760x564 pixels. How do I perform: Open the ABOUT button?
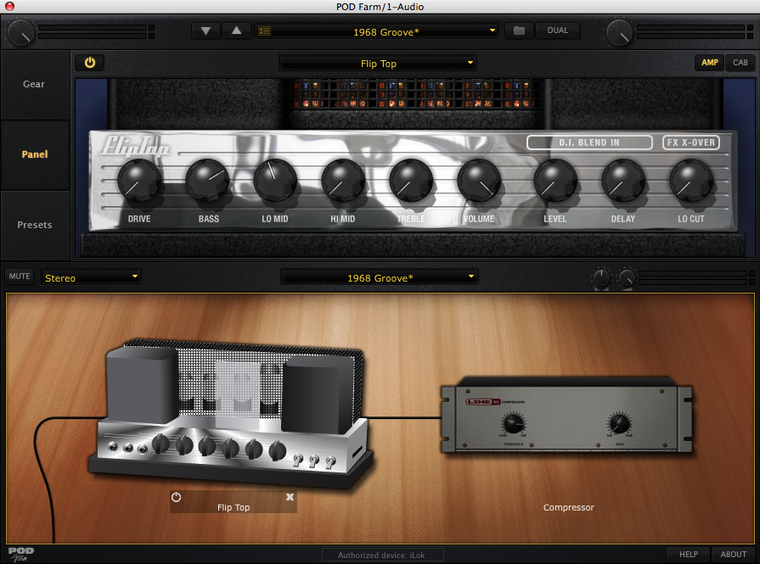pyautogui.click(x=734, y=555)
